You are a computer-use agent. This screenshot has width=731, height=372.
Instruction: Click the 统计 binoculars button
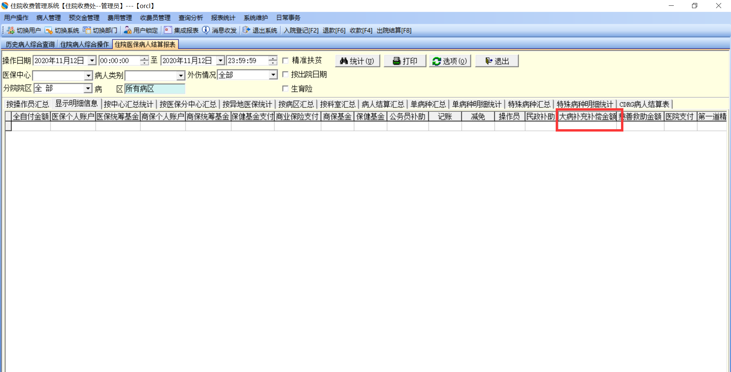click(357, 61)
